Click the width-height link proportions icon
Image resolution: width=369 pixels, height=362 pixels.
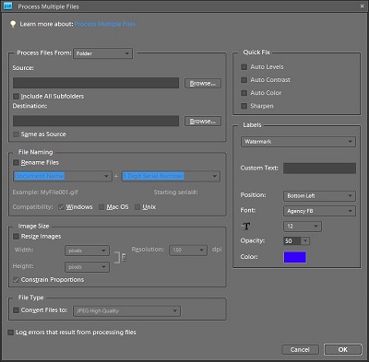point(124,257)
